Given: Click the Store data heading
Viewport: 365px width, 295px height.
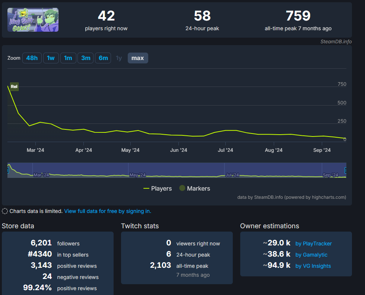Looking at the screenshot, I should coord(18,226).
